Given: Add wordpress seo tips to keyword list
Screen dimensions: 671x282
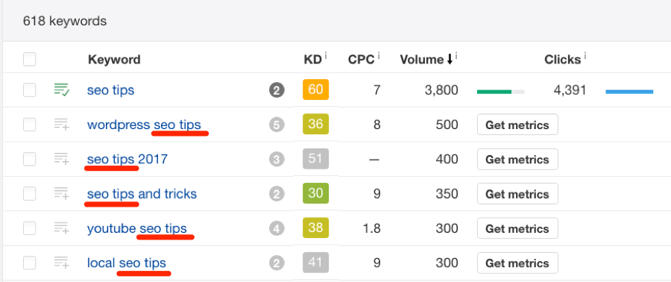Looking at the screenshot, I should tap(62, 125).
